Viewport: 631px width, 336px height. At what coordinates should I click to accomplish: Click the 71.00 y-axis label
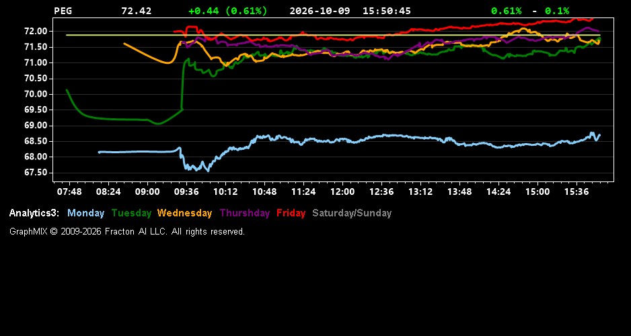click(x=37, y=62)
